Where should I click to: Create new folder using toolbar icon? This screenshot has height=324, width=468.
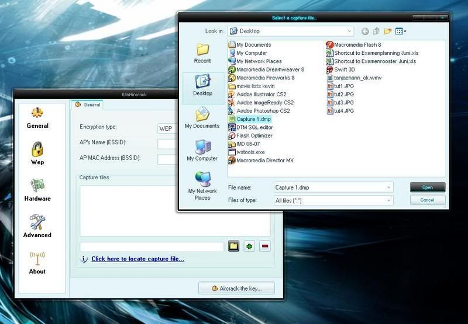pyautogui.click(x=387, y=32)
